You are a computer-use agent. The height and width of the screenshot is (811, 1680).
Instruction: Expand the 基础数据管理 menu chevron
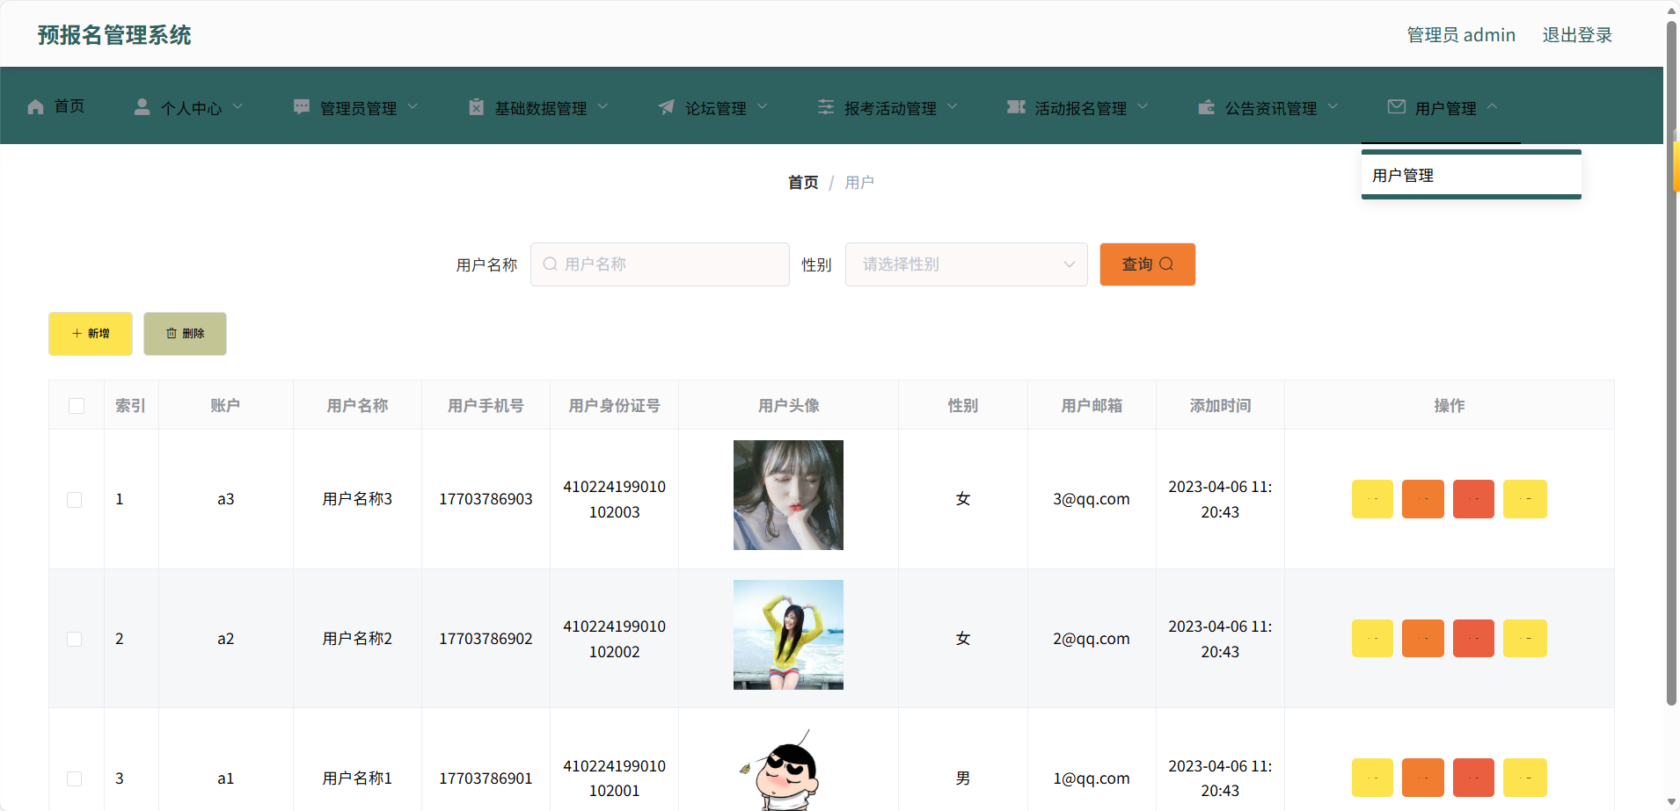click(603, 107)
